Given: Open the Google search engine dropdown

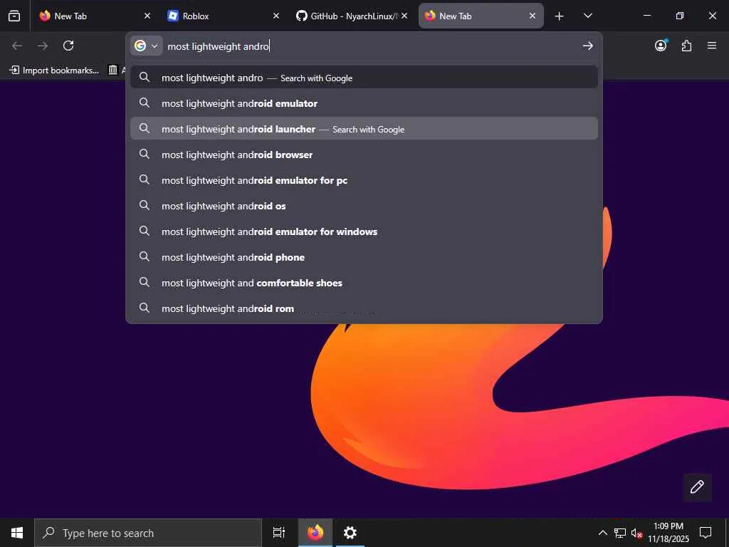Looking at the screenshot, I should pyautogui.click(x=147, y=46).
